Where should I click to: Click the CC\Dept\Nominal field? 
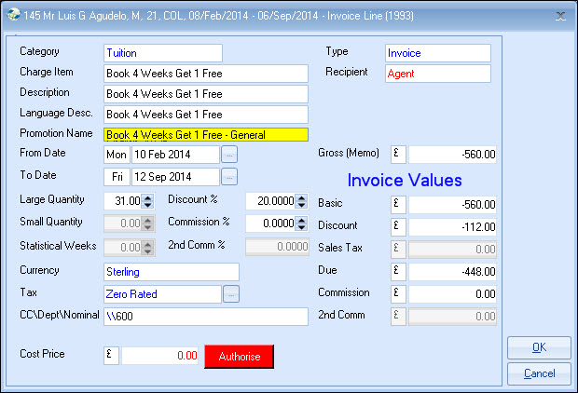point(205,317)
